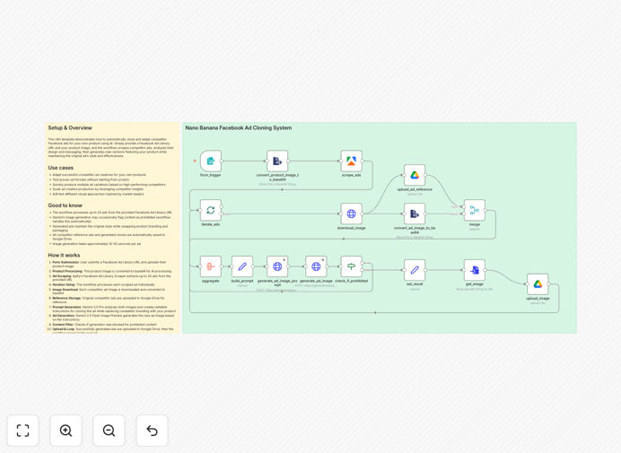
Task: Click the reset zoom arrow button
Action: (x=152, y=431)
